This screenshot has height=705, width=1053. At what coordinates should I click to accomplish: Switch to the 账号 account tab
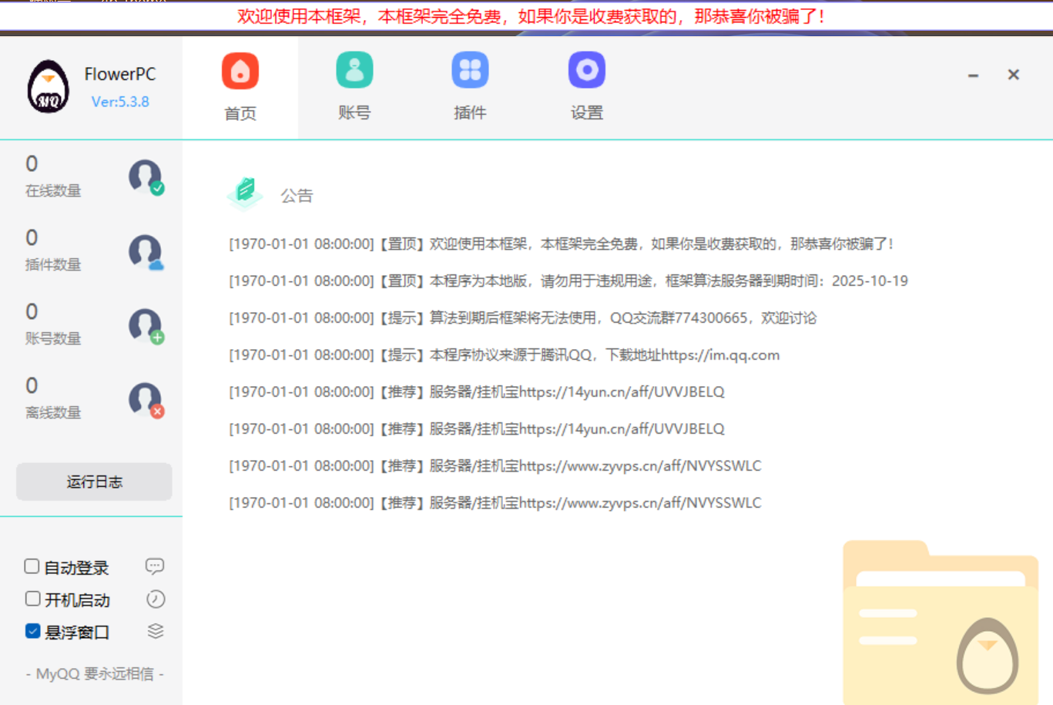pyautogui.click(x=354, y=87)
